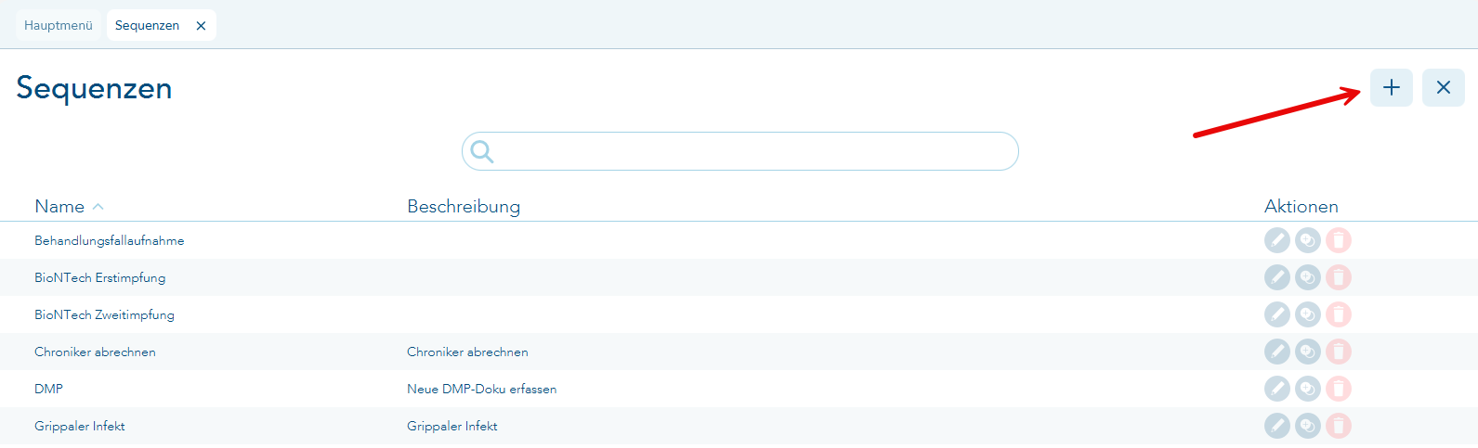Click 'Neue DMP-Doku erfassen' description
This screenshot has height=448, width=1478.
481,389
